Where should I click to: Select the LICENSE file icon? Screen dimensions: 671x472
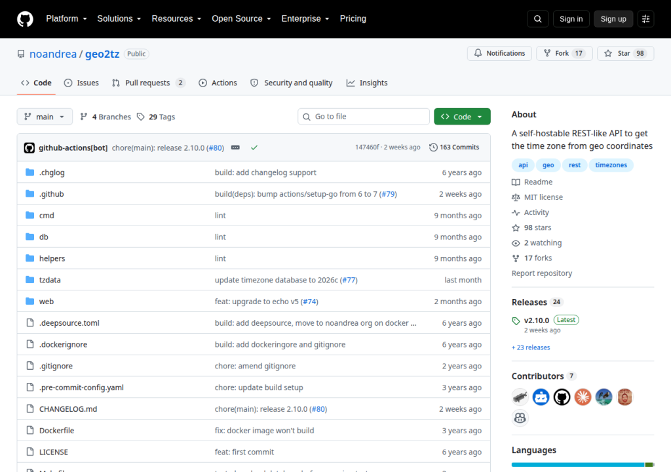tap(30, 452)
